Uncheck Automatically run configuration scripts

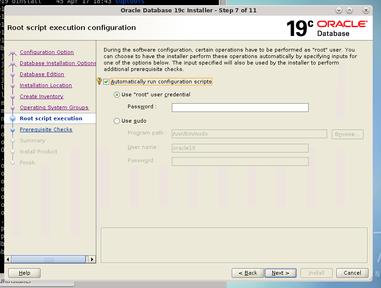click(106, 82)
